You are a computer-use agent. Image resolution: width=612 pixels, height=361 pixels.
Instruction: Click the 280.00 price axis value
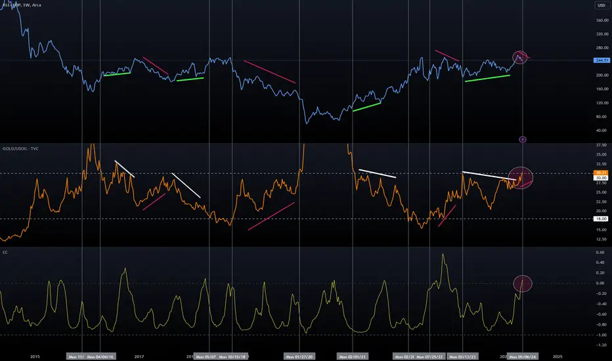[x=602, y=48]
